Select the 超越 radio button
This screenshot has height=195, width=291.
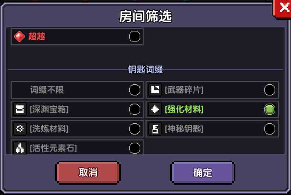[x=134, y=36]
